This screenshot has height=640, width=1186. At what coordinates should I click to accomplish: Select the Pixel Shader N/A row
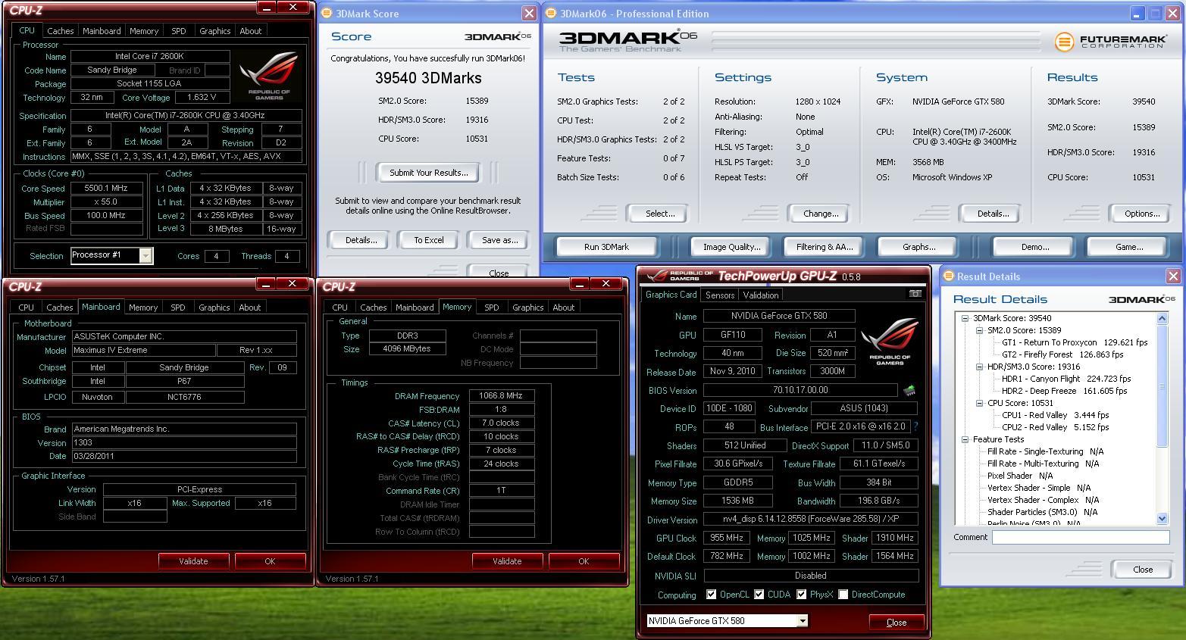(x=1020, y=476)
